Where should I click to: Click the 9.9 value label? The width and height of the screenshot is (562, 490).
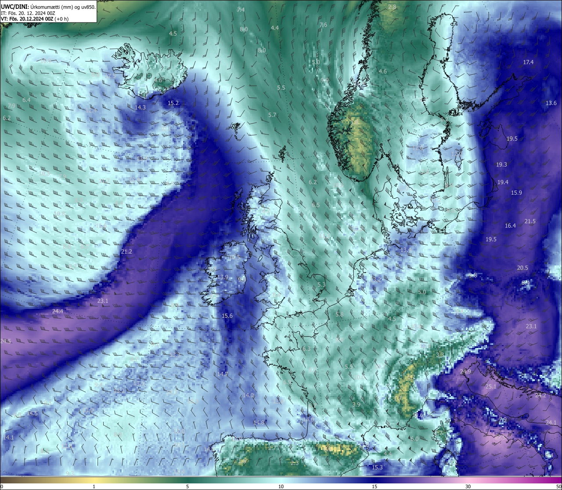324,80
